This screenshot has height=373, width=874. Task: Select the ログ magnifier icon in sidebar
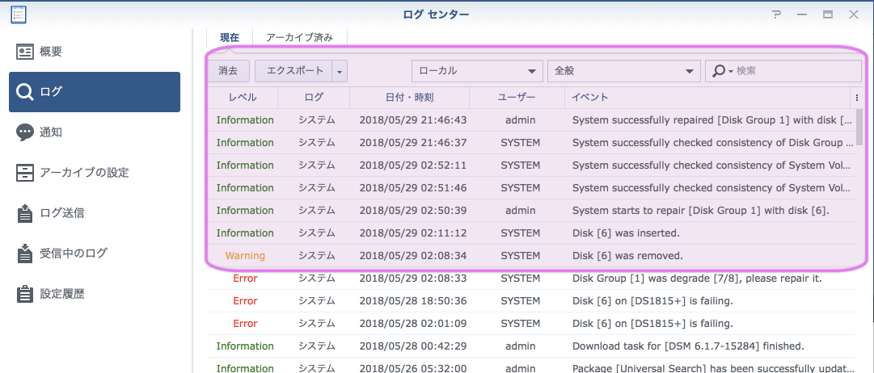(x=25, y=92)
